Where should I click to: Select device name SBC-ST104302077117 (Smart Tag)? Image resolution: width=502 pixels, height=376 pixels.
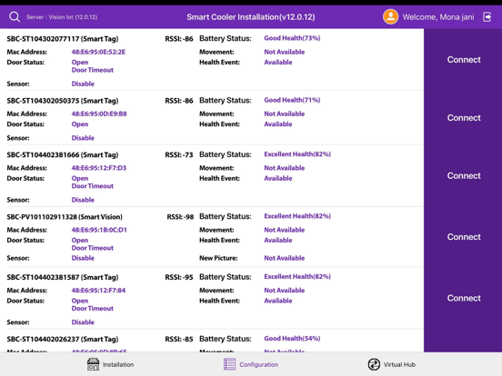click(63, 39)
